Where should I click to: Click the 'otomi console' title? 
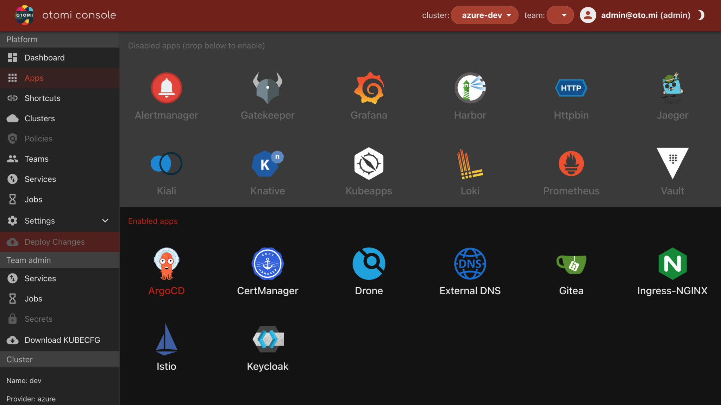point(79,15)
